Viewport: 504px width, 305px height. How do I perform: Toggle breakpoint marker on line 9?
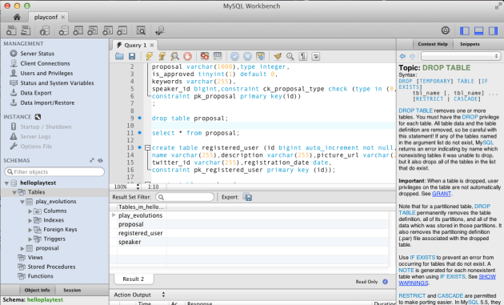click(140, 118)
